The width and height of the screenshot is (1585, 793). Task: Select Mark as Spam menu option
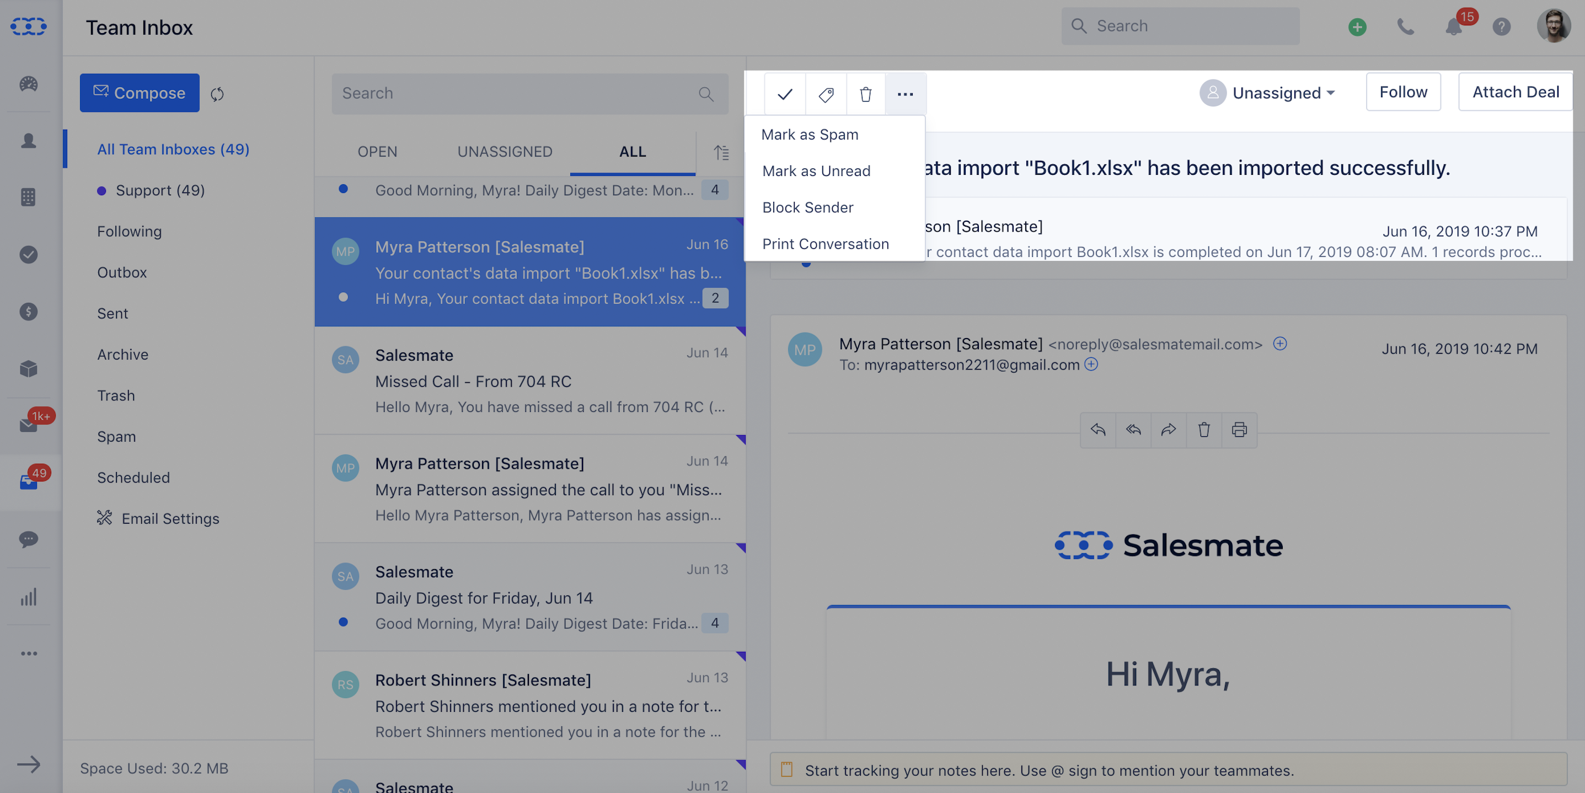(x=834, y=134)
